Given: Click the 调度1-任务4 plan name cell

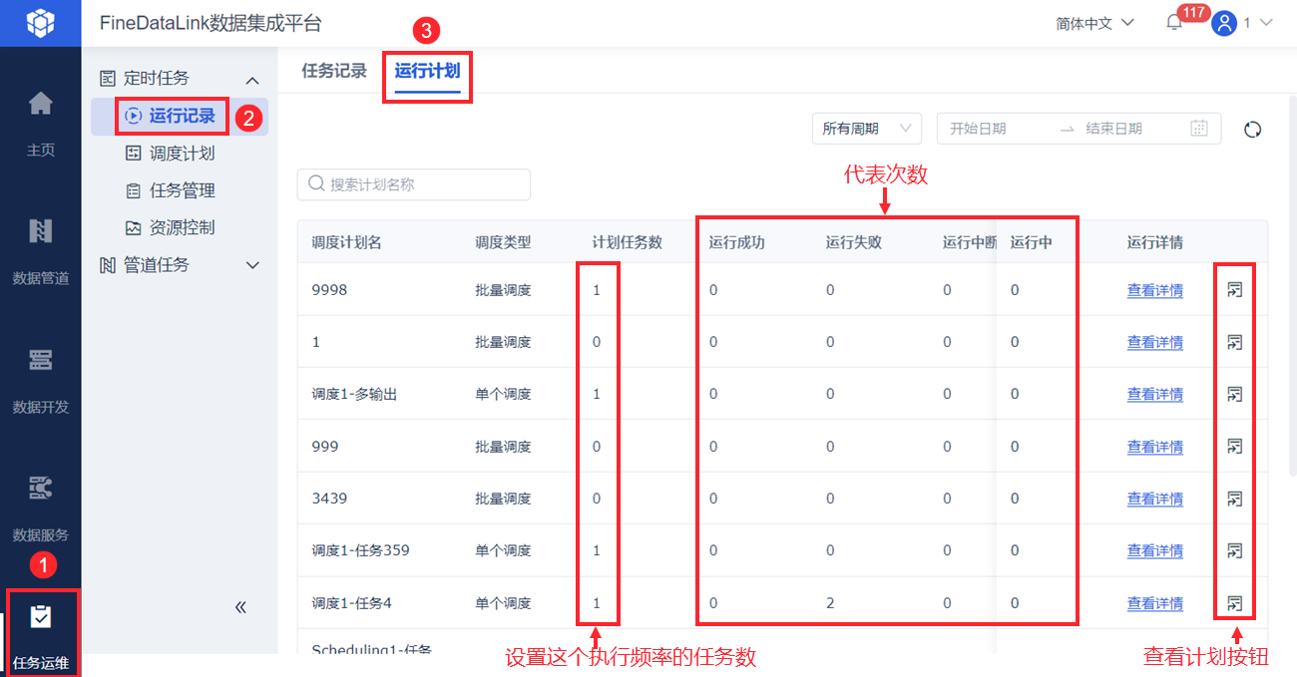Looking at the screenshot, I should pos(351,603).
